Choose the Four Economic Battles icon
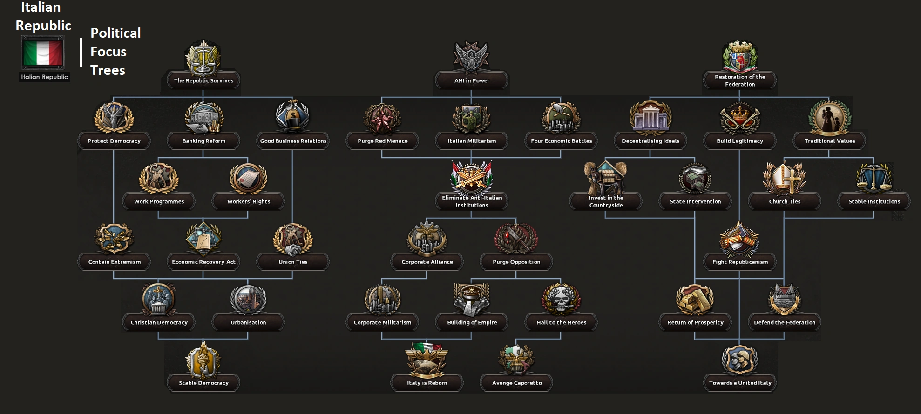Screen dimensions: 921x414 click(x=561, y=119)
